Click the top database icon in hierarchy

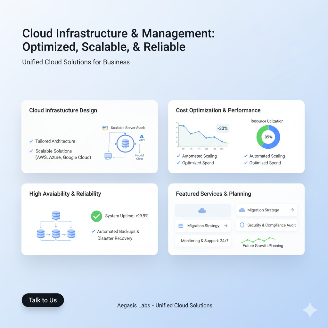pyautogui.click(x=56, y=215)
